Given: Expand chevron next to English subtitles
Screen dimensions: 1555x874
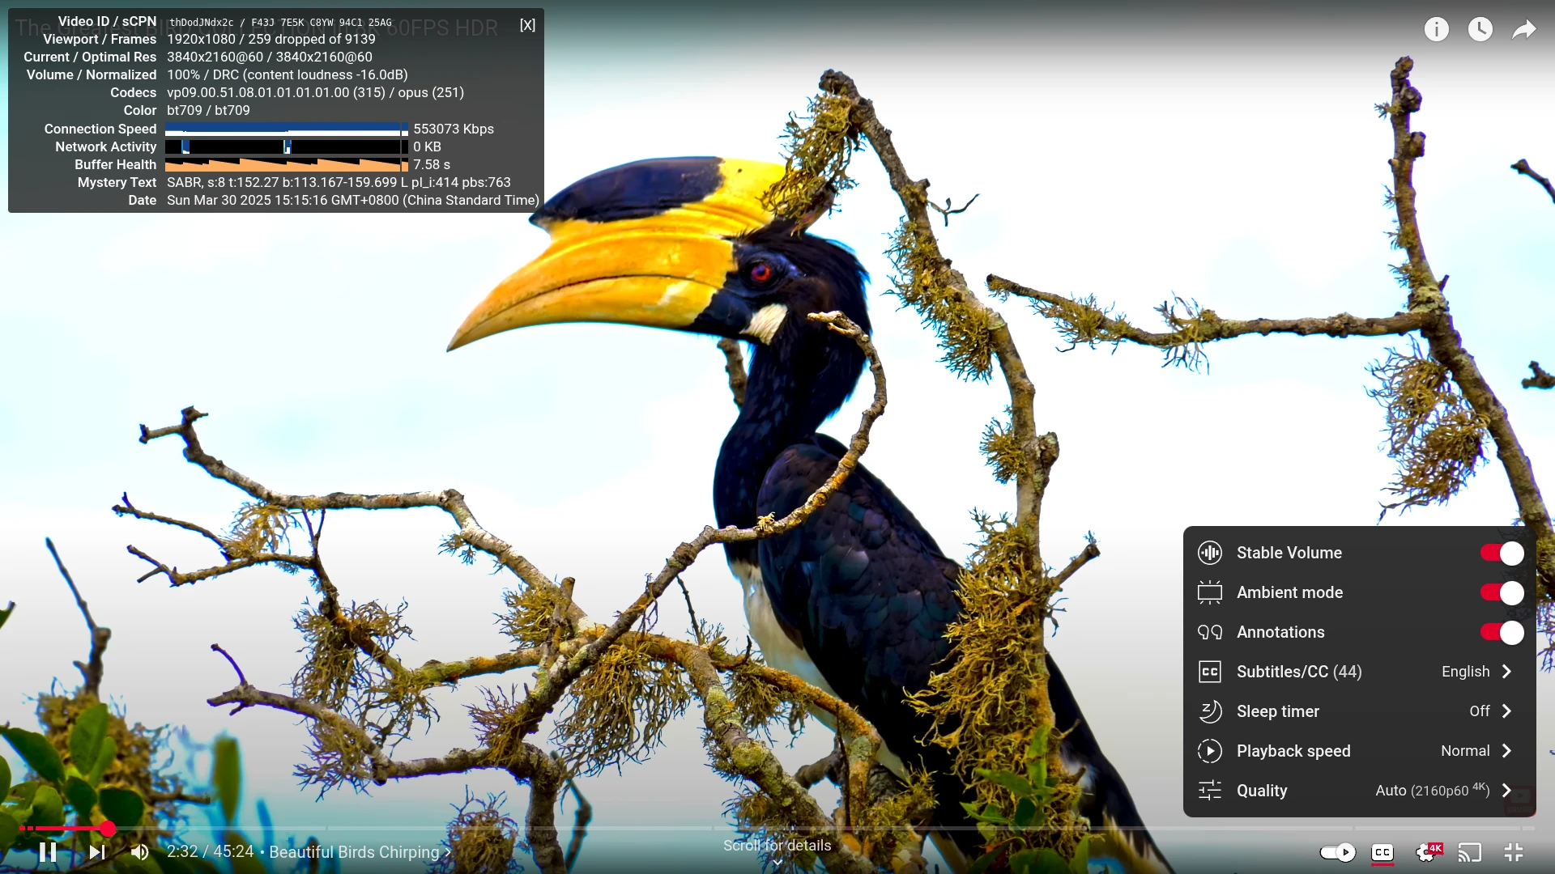Looking at the screenshot, I should pos(1506,672).
